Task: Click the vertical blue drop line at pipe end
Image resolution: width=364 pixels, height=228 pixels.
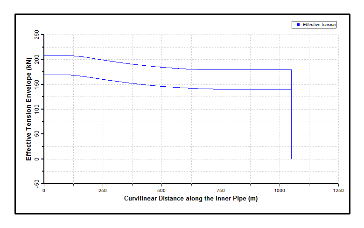Action: pos(291,121)
